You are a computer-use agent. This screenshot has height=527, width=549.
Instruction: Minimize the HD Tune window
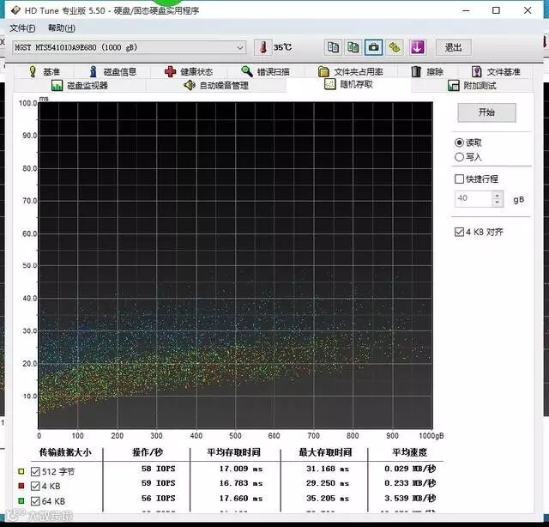point(466,10)
